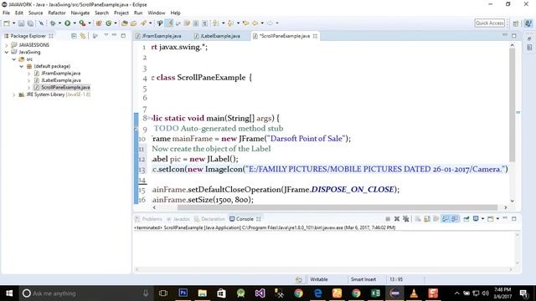536x301 pixels.
Task: Toggle show whitespace characters icon
Action: (x=204, y=23)
